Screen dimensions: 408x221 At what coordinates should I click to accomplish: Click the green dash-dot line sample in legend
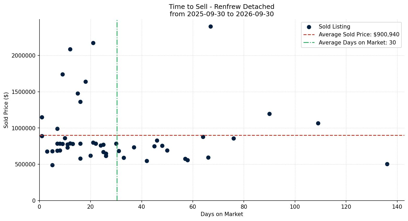(x=309, y=43)
